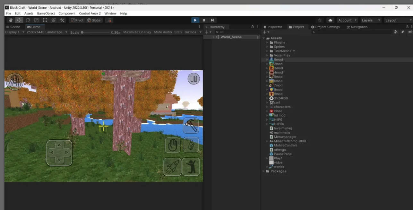Expand World_Scene in the Hierarchy
The image size is (413, 210).
point(214,37)
